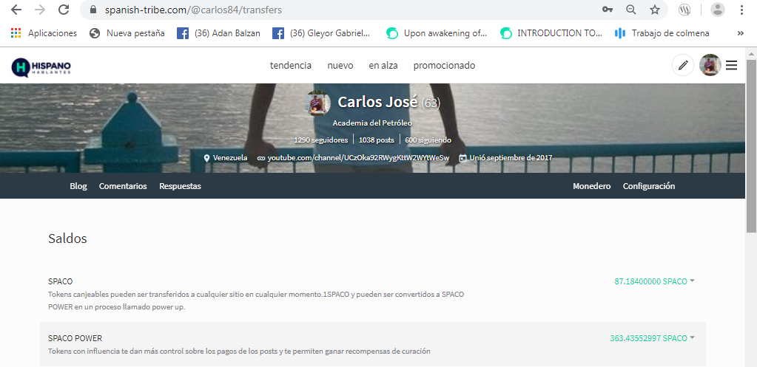This screenshot has height=367, width=757.
Task: Switch to the Comentarios tab
Action: click(x=123, y=186)
